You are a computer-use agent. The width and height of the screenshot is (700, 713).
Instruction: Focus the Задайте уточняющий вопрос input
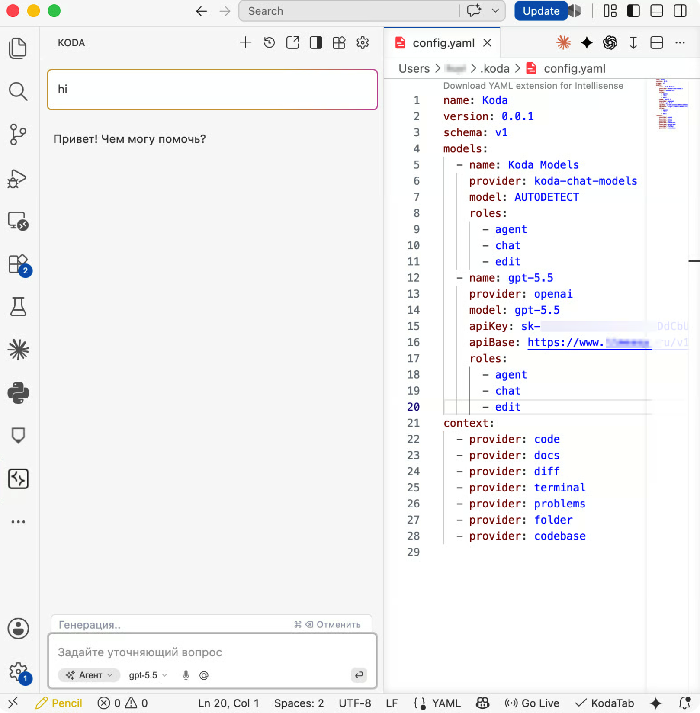point(212,652)
